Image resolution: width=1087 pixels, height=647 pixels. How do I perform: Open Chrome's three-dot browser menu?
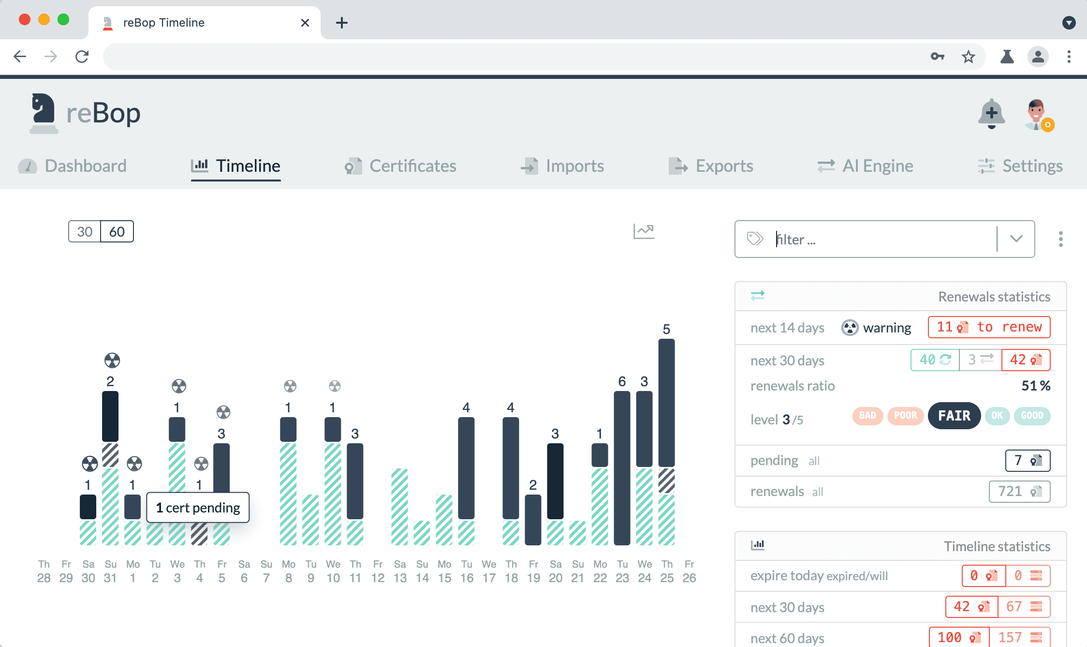tap(1069, 57)
